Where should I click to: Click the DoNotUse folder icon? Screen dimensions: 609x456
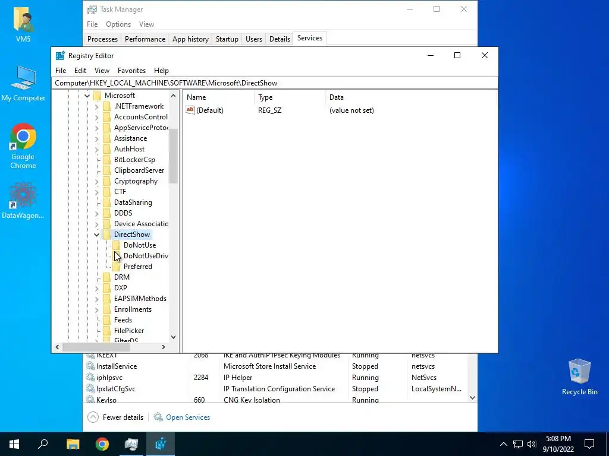click(x=116, y=245)
